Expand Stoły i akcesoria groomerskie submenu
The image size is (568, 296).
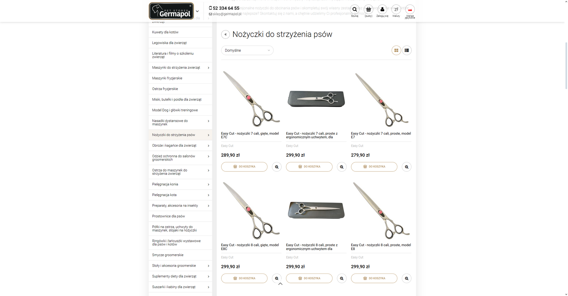click(x=209, y=266)
